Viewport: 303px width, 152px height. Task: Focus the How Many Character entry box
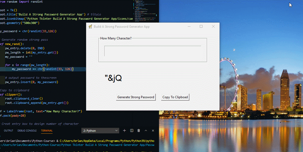click(x=153, y=51)
